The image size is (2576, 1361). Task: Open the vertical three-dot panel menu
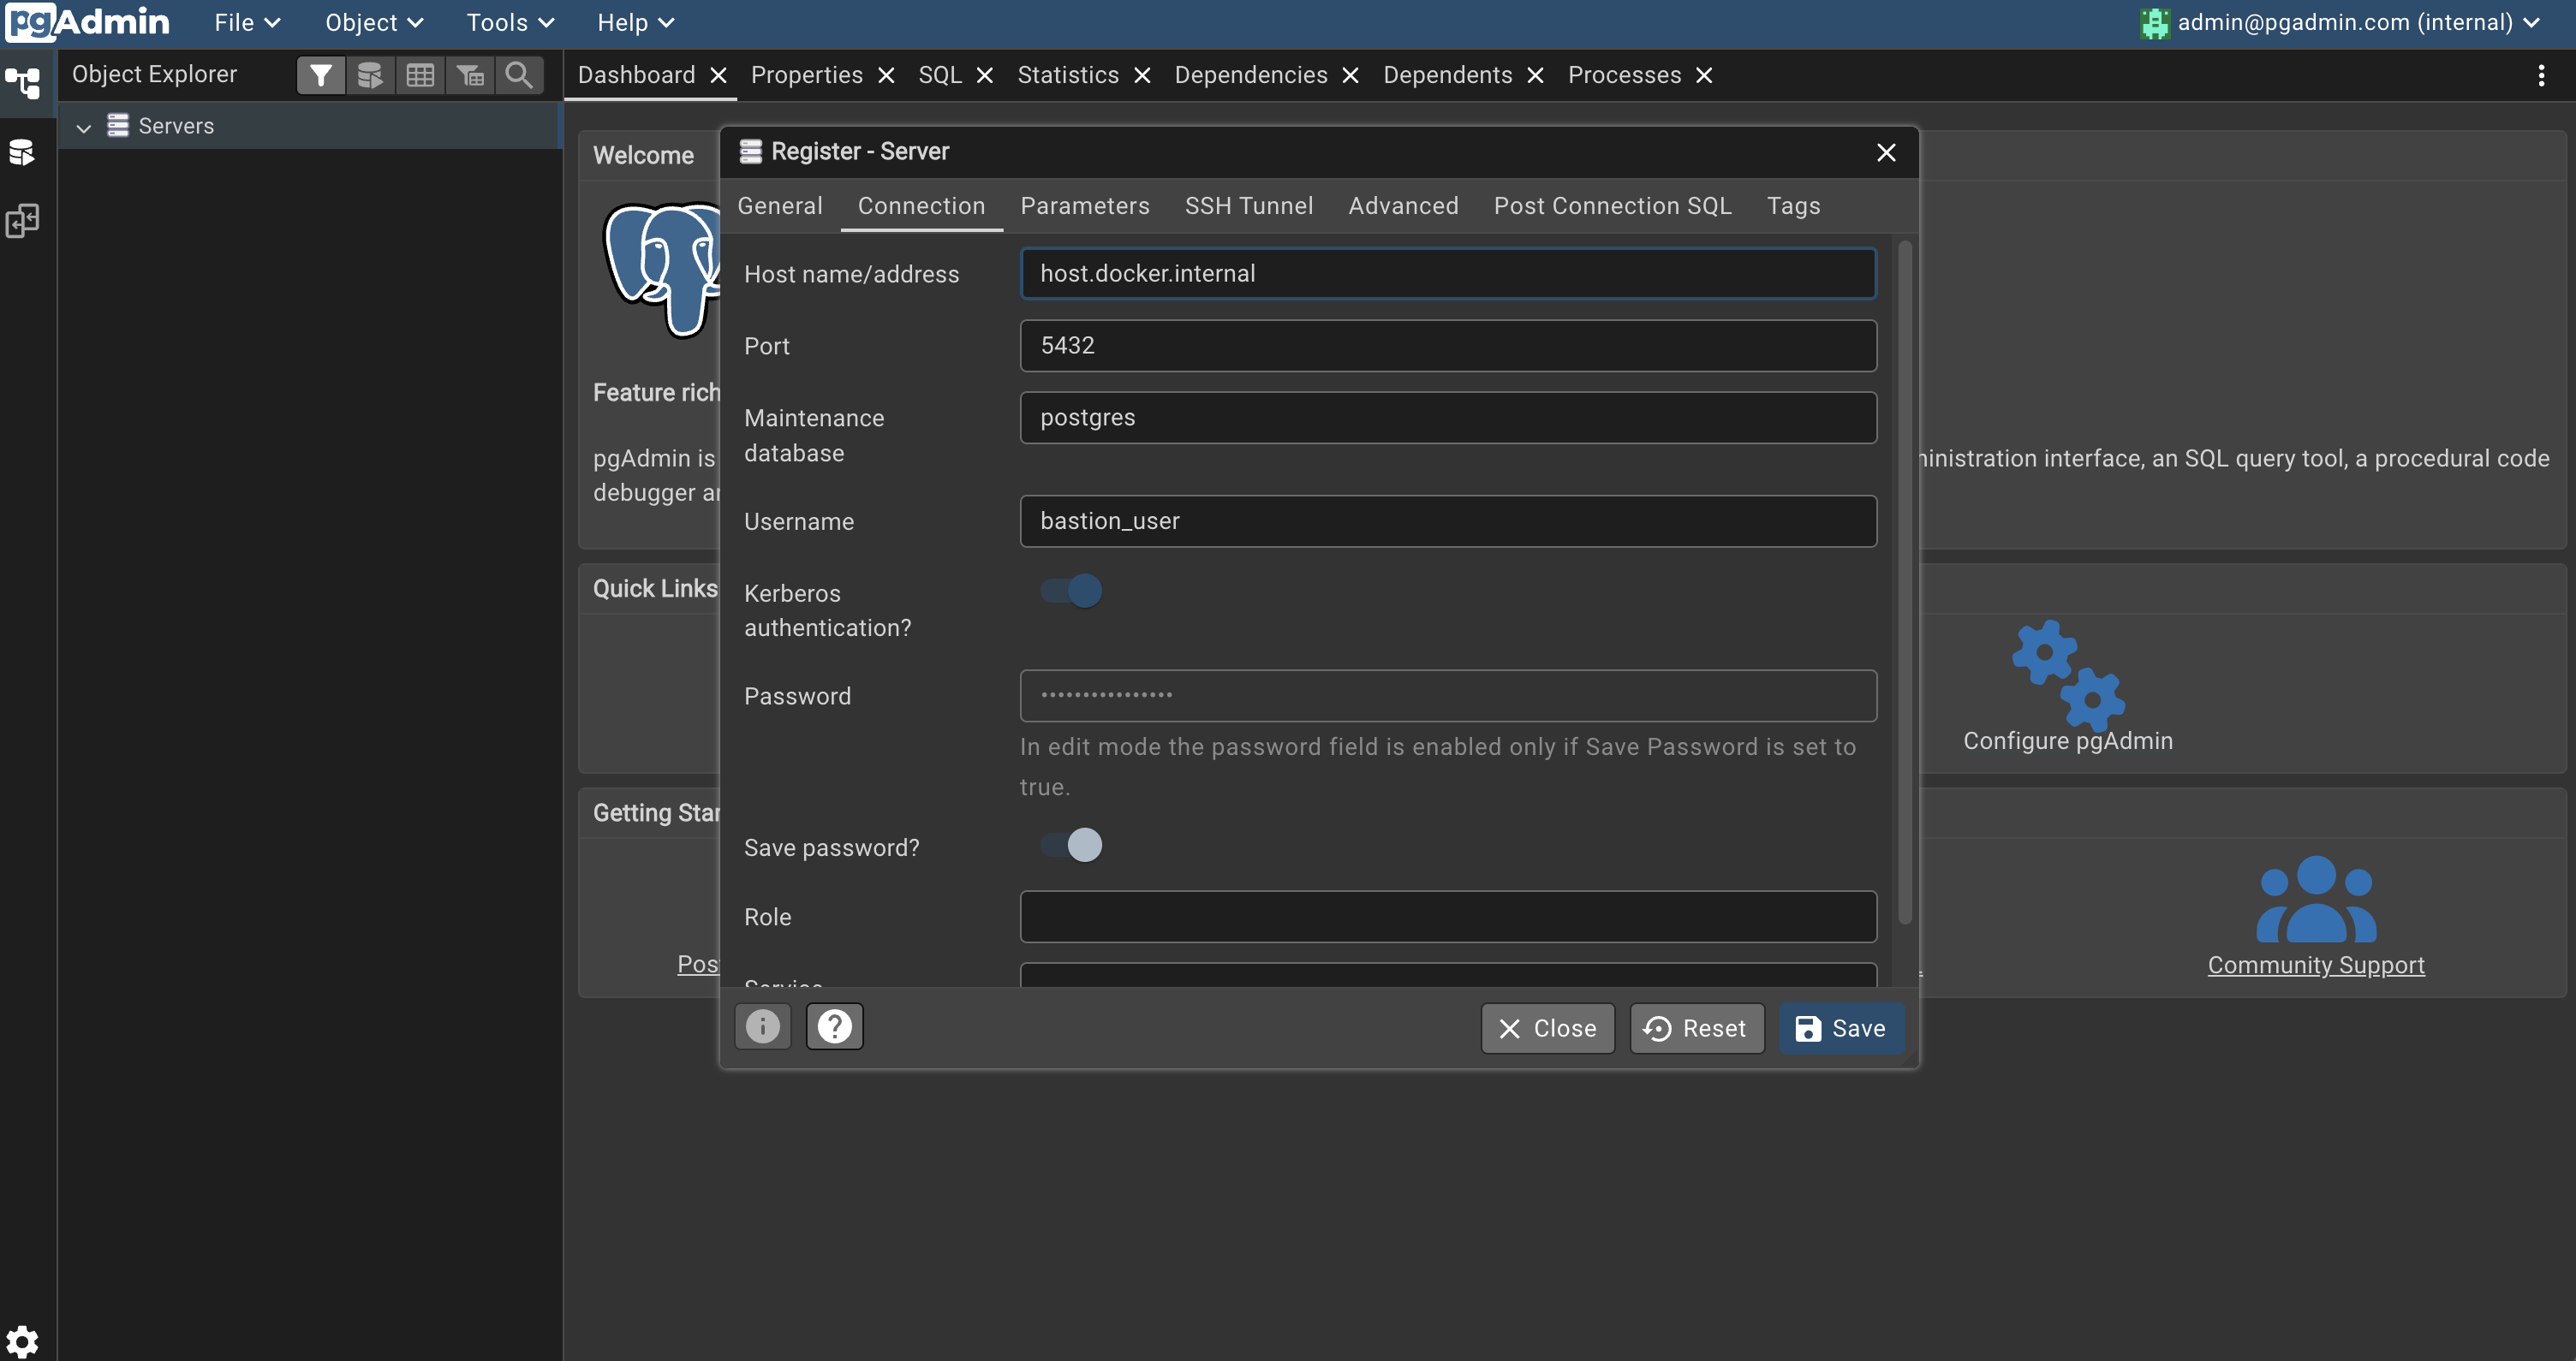point(2541,76)
